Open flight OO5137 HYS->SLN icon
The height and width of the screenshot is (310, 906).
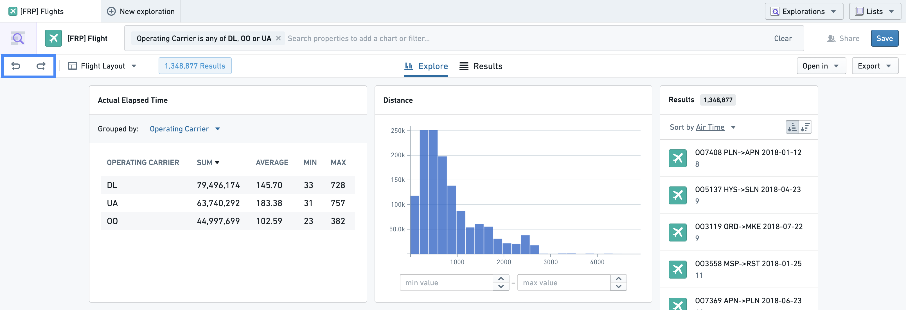click(677, 195)
